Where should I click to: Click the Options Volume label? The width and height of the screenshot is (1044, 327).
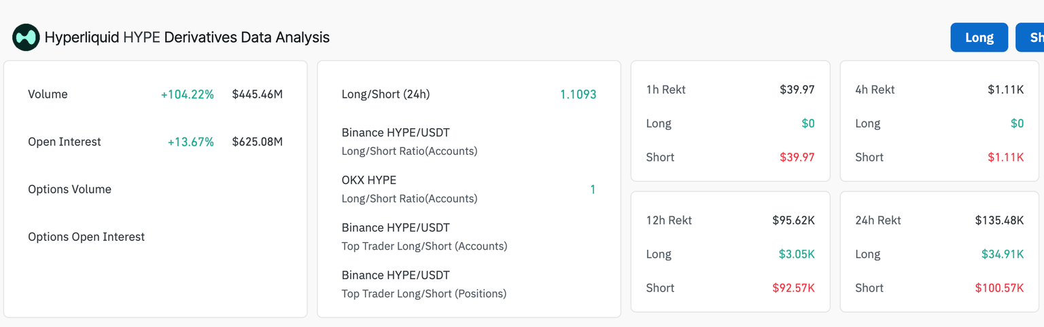(69, 189)
